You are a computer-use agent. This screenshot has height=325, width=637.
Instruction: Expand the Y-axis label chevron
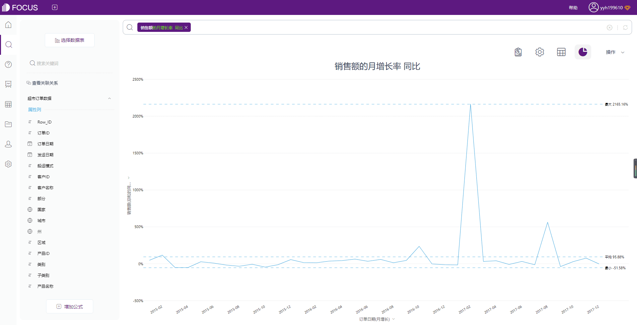pyautogui.click(x=129, y=178)
